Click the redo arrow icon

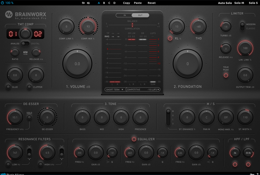coord(88,3)
